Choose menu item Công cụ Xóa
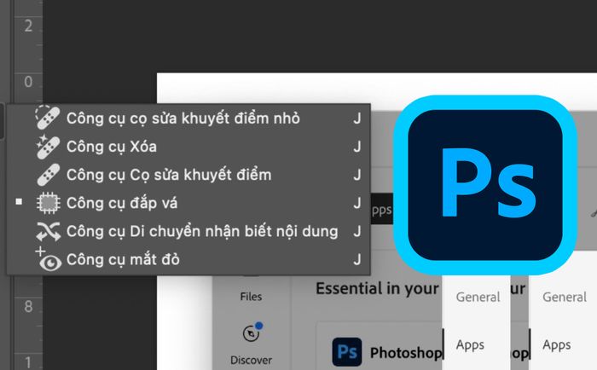Viewport: 597px width, 370px height. [188, 147]
